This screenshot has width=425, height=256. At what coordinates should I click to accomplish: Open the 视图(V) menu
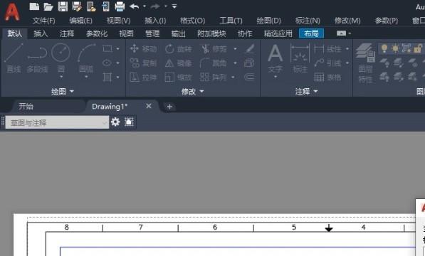[x=118, y=21]
